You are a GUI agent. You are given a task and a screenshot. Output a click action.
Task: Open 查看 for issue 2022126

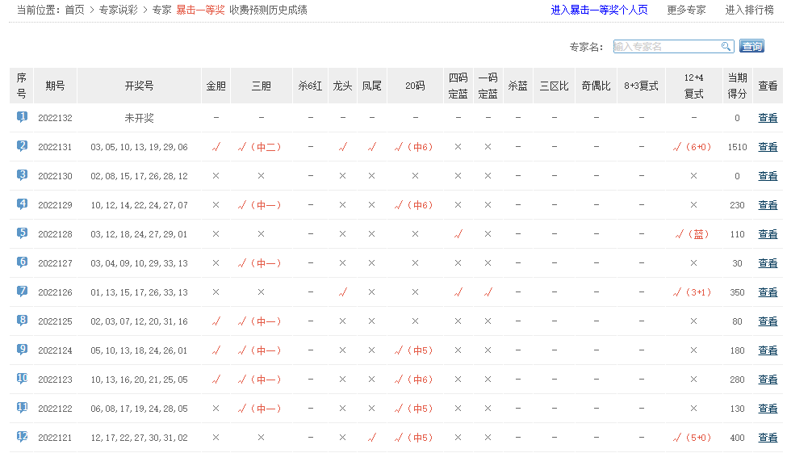coord(768,292)
